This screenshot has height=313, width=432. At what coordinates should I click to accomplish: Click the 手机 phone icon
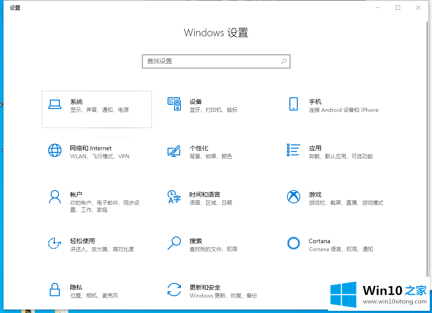tap(294, 104)
